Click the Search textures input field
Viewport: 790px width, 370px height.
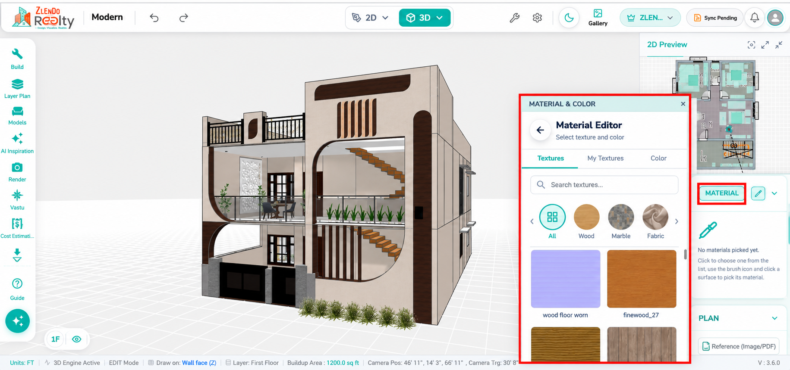(x=604, y=185)
